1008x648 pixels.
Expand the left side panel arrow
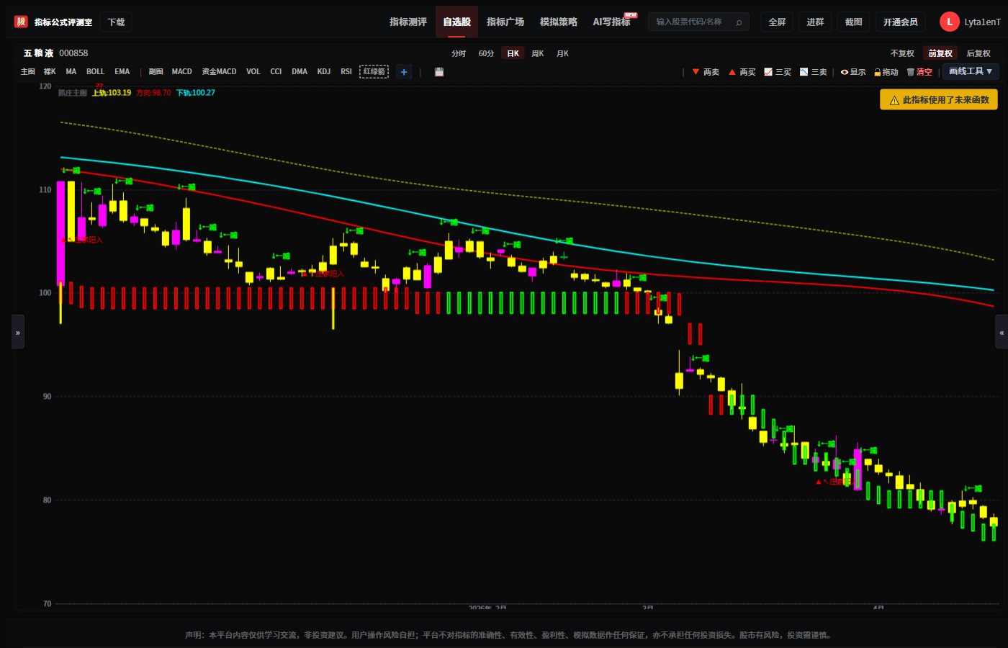coord(18,332)
